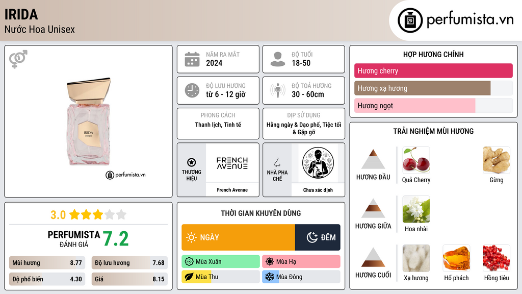The height and width of the screenshot is (294, 522).
Task: Open the Hổ phách amber note image
Action: click(x=456, y=258)
